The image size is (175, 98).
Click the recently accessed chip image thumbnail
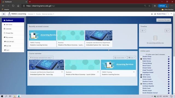coord(99,35)
